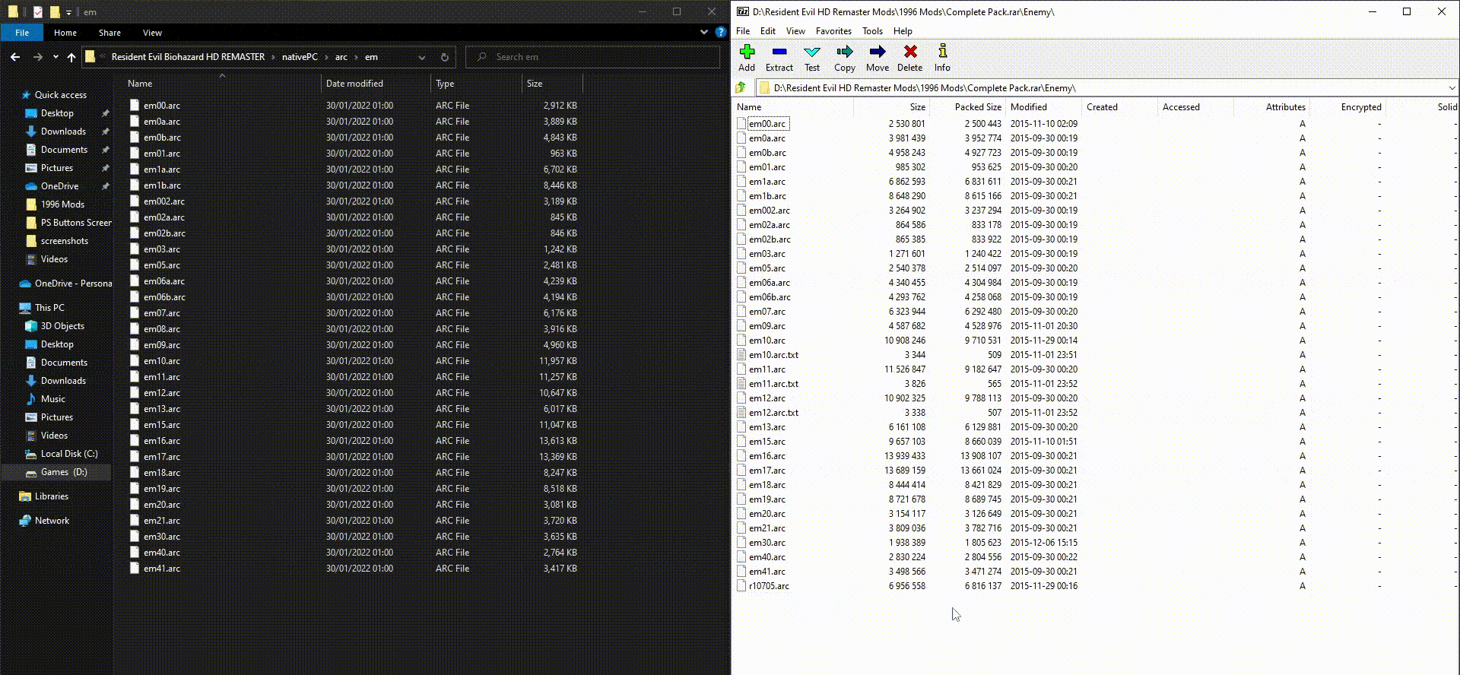Select This PC in the navigation pane
Image resolution: width=1460 pixels, height=675 pixels.
pyautogui.click(x=49, y=308)
